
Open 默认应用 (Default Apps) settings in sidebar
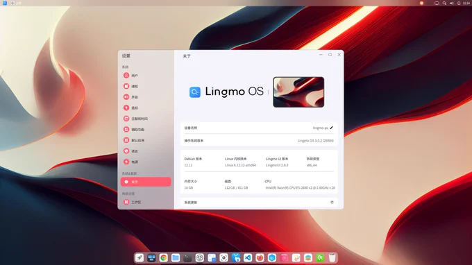click(146, 140)
